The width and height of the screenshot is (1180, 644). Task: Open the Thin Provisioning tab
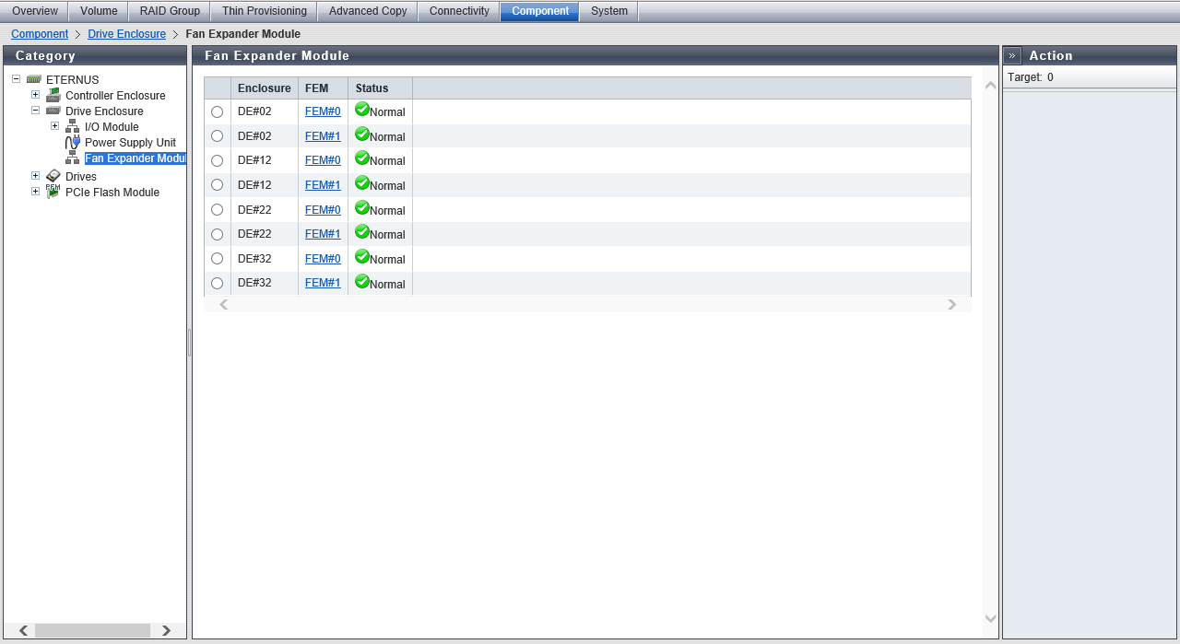pyautogui.click(x=265, y=11)
